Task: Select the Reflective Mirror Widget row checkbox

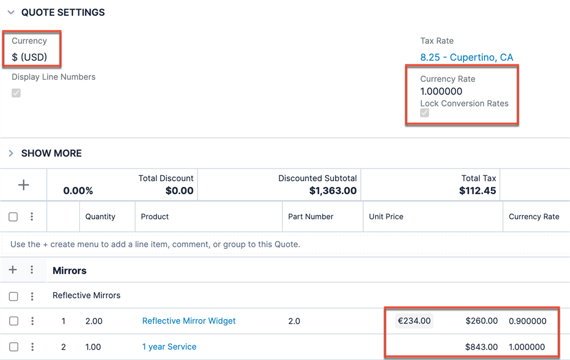Action: [x=13, y=321]
